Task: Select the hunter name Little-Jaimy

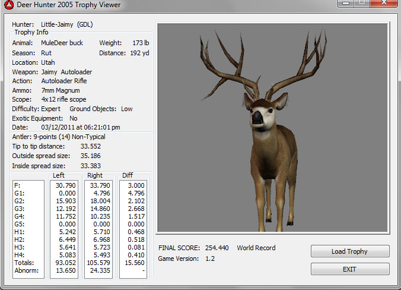Action: click(x=58, y=24)
